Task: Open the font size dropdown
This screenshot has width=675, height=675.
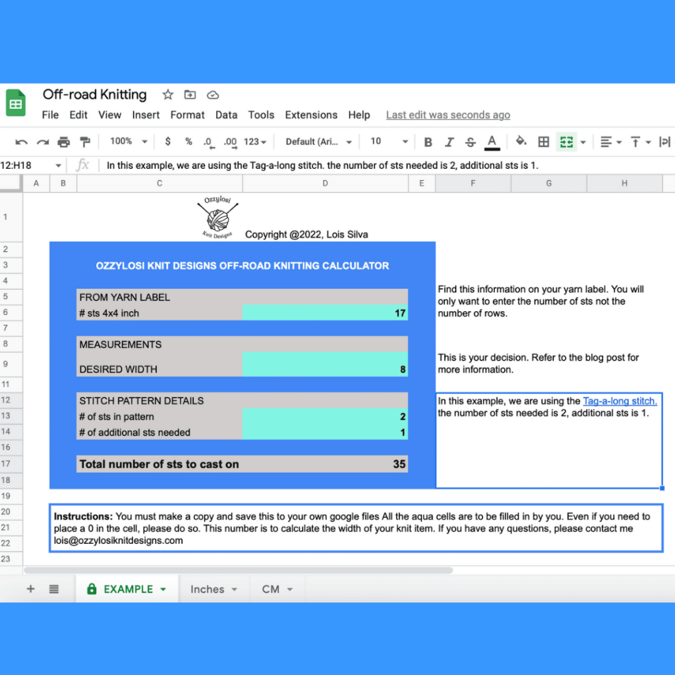Action: pyautogui.click(x=389, y=141)
